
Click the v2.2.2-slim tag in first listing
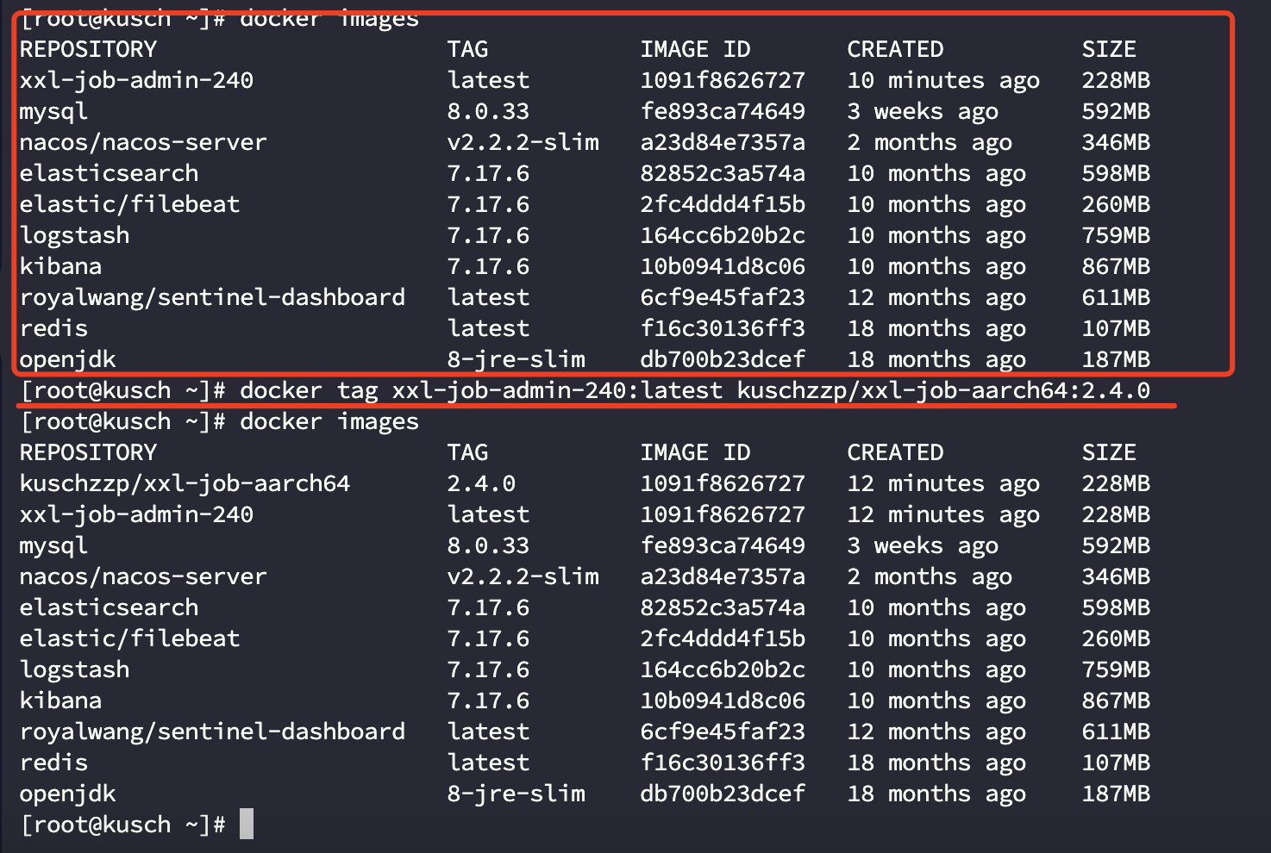tap(523, 142)
